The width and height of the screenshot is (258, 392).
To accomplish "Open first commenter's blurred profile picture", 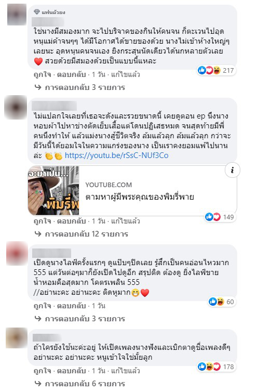I will (17, 15).
